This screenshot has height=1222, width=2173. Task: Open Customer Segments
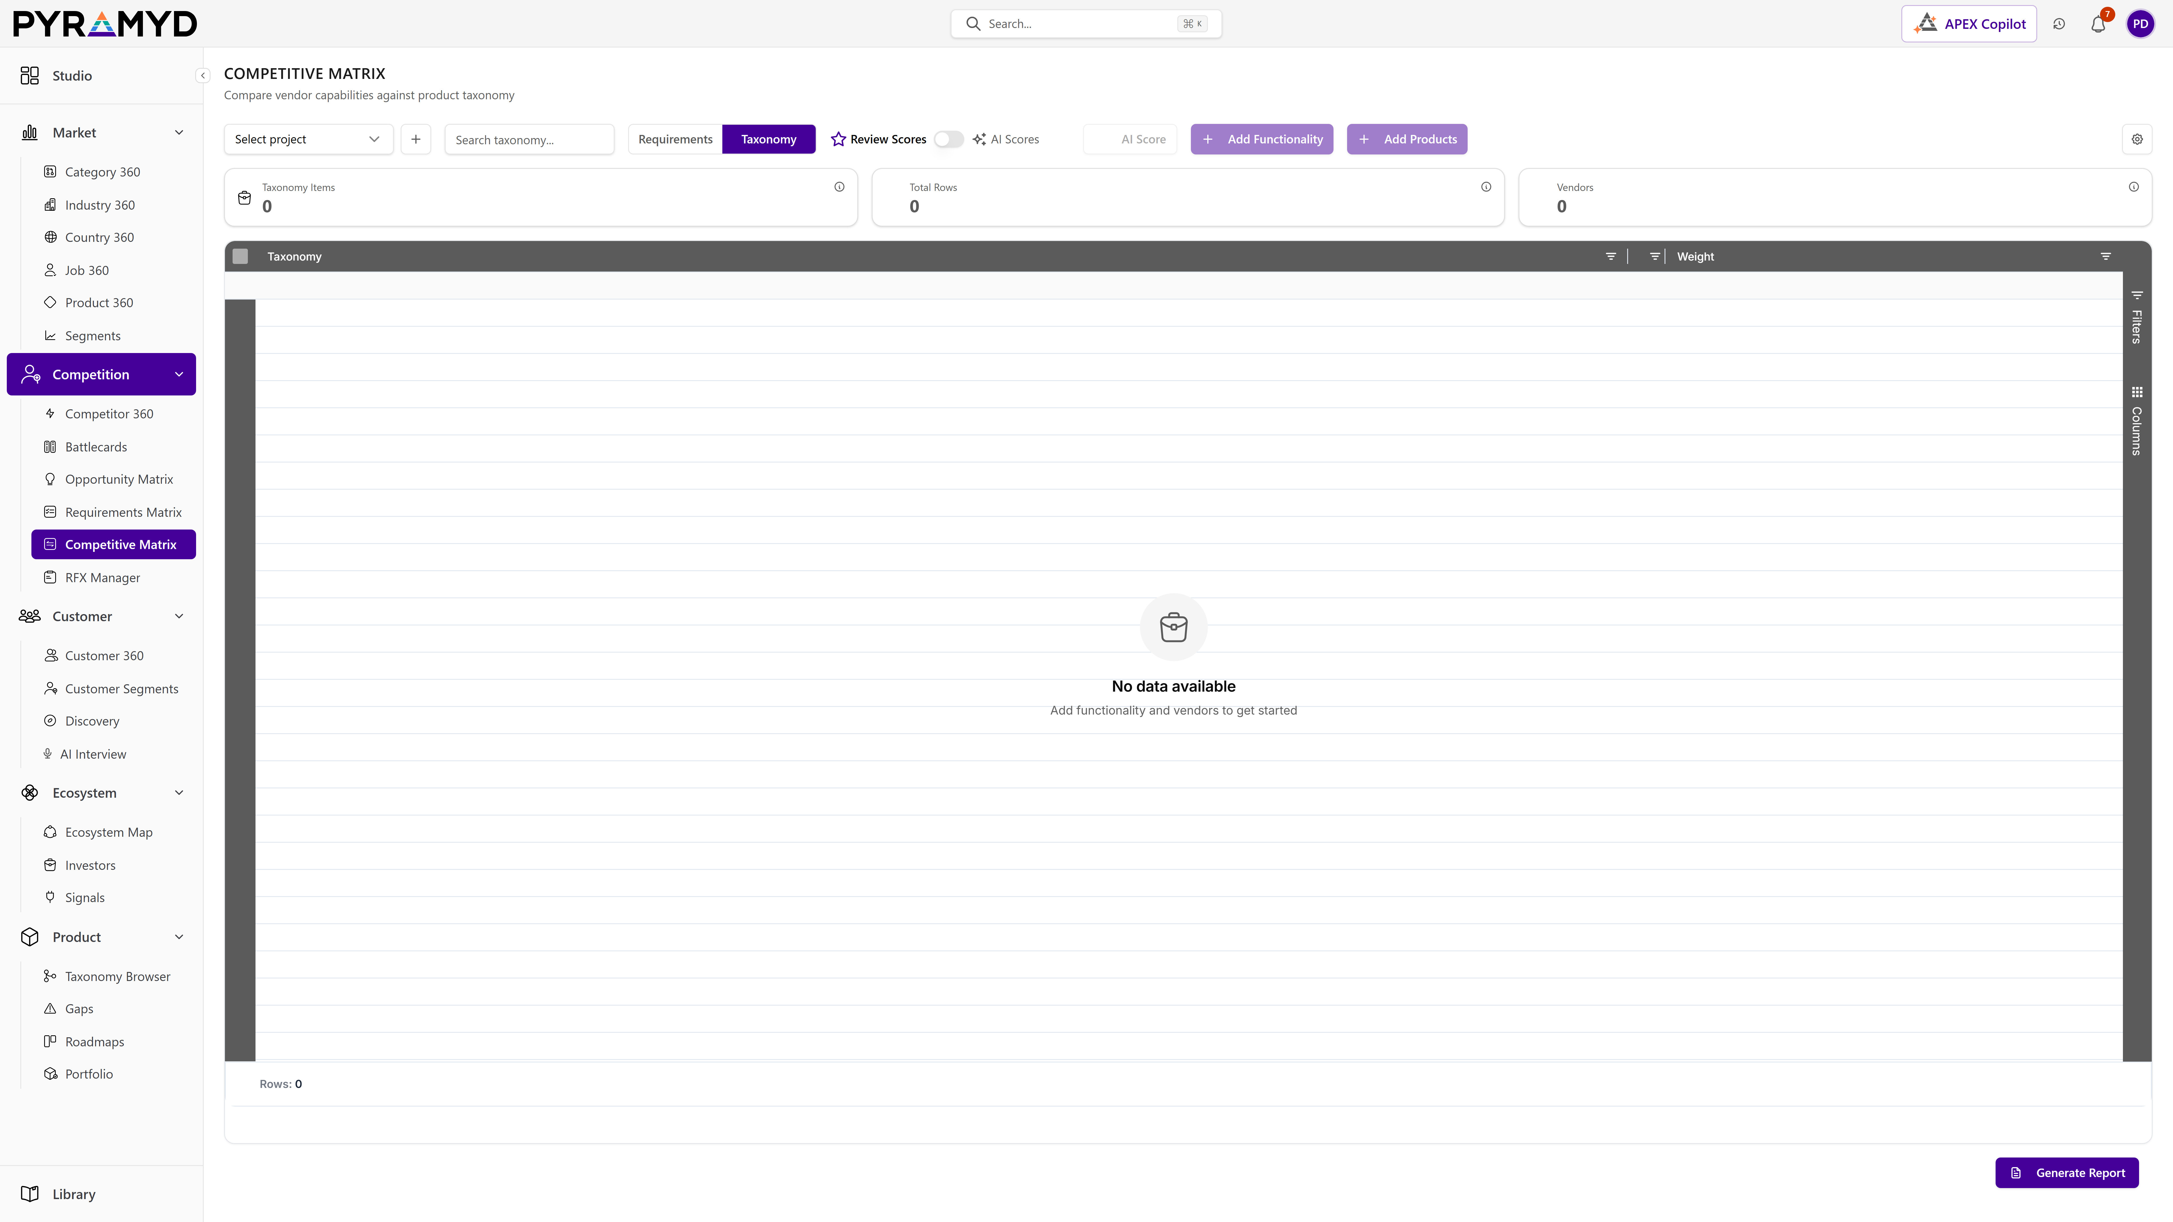tap(121, 689)
